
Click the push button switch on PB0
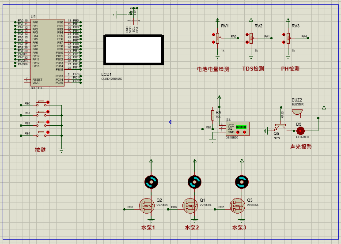pyautogui.click(x=42, y=104)
